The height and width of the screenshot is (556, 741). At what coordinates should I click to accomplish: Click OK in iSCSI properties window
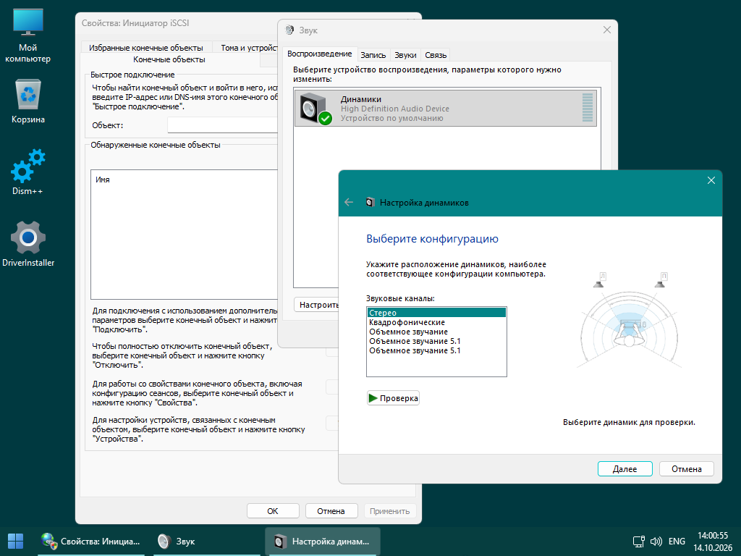point(273,510)
